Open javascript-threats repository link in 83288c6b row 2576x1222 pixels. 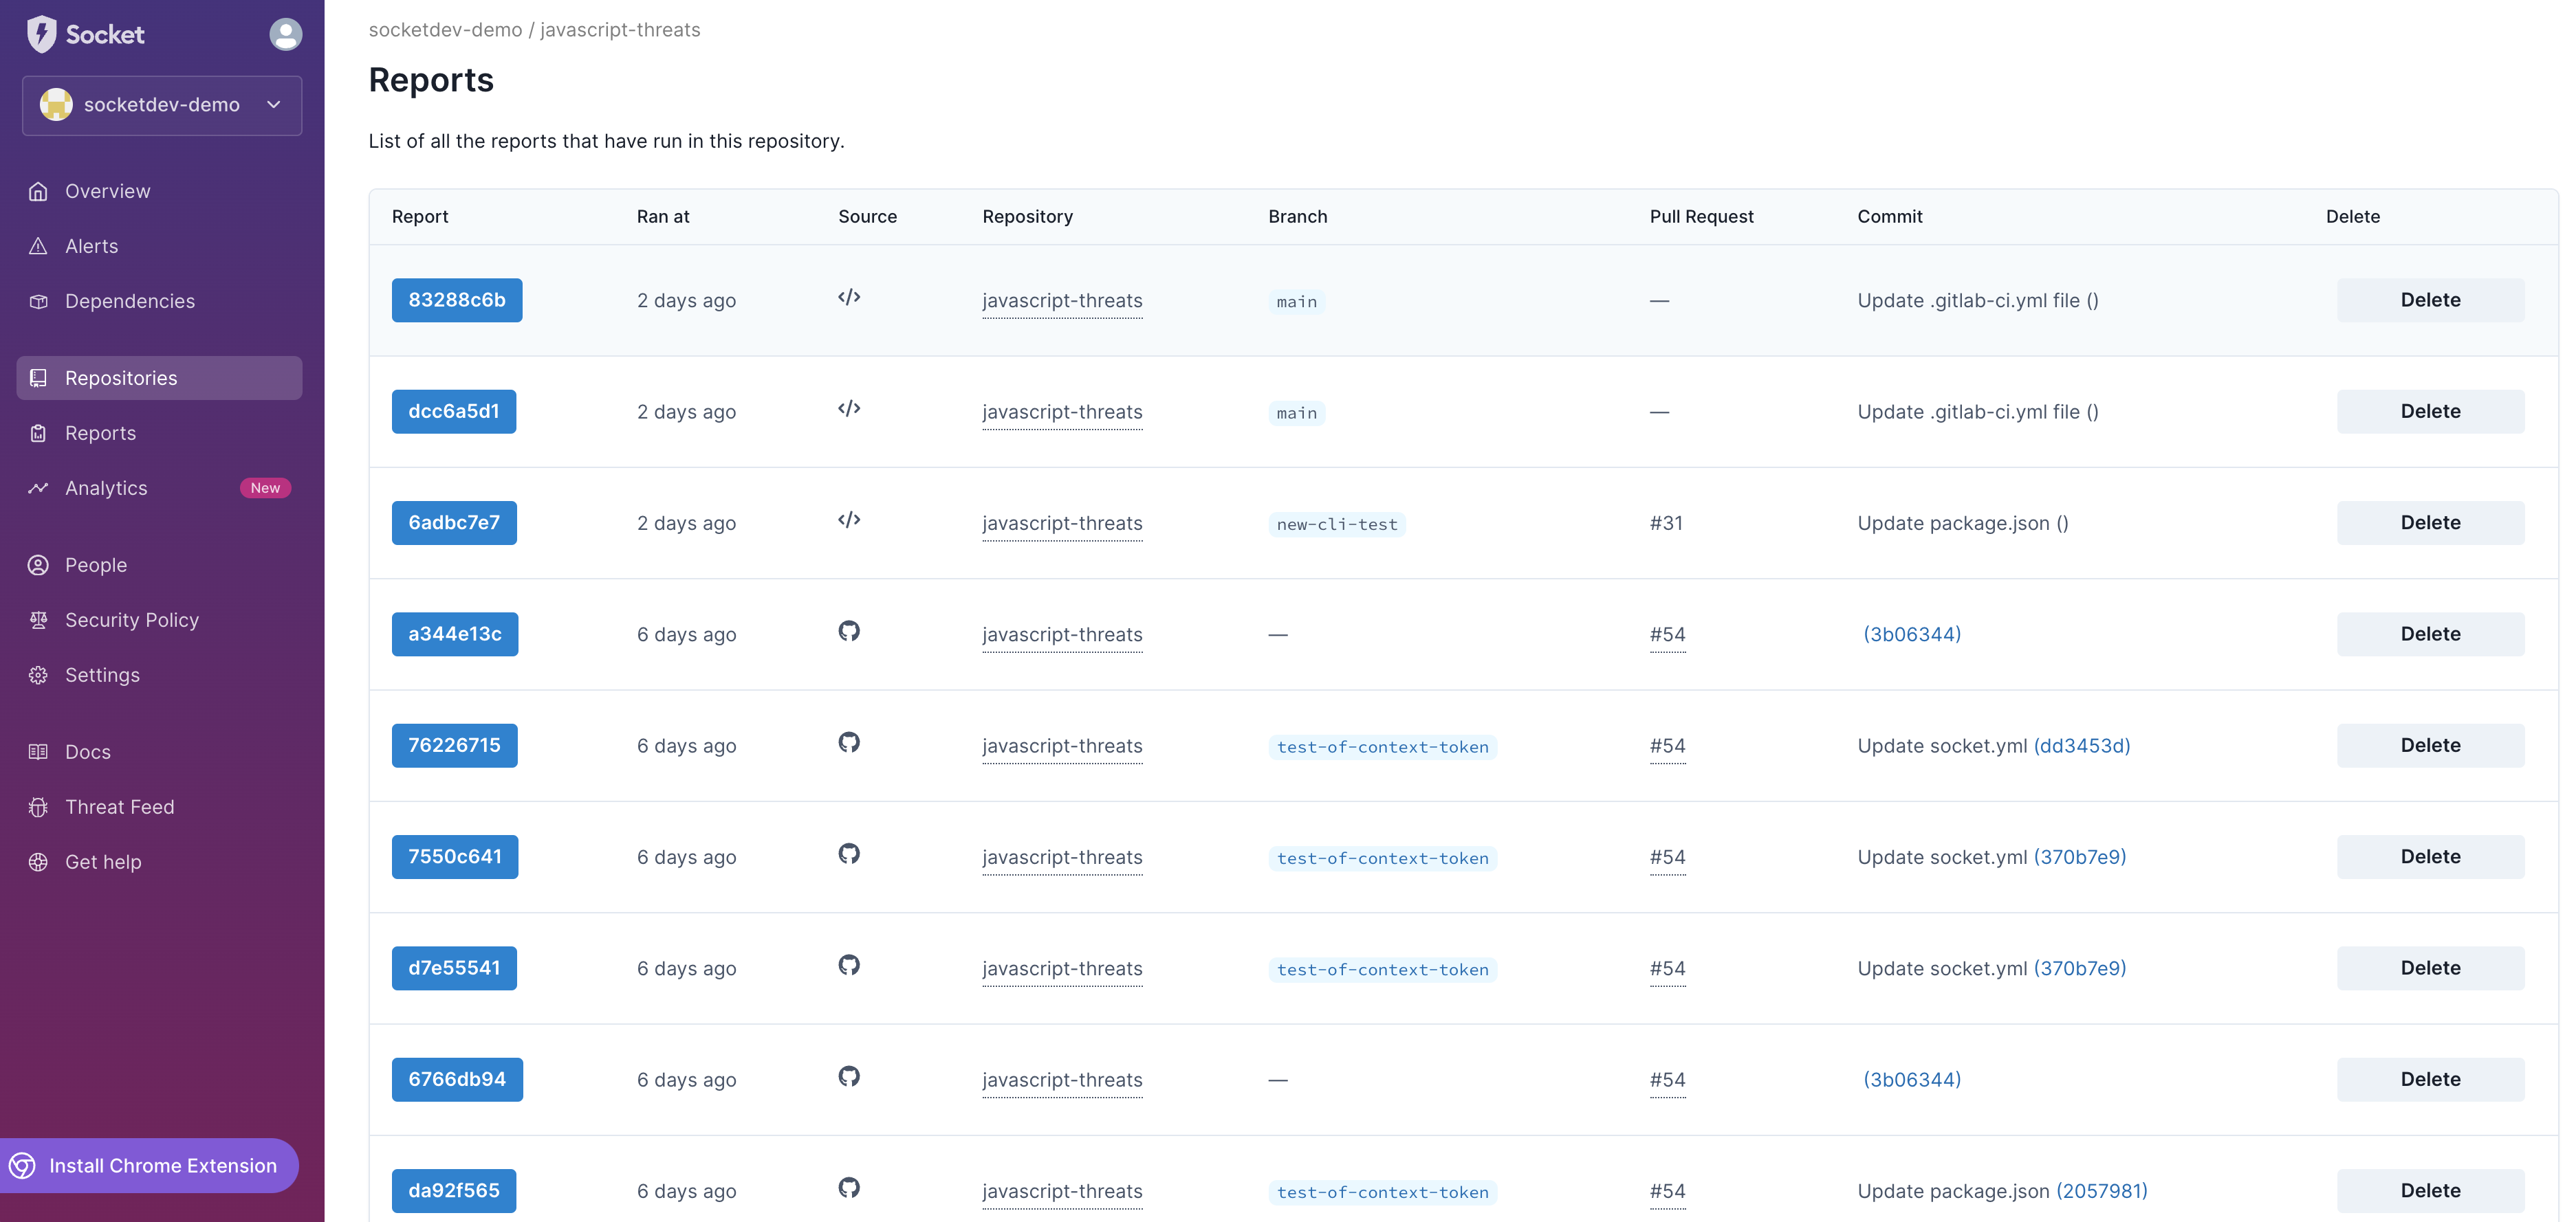tap(1062, 301)
